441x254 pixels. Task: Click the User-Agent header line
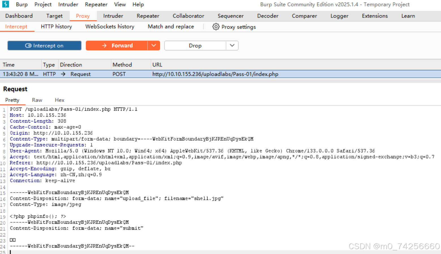[x=192, y=151]
